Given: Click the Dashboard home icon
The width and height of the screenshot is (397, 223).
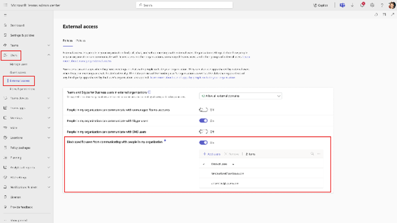Looking at the screenshot, I should pos(5,25).
